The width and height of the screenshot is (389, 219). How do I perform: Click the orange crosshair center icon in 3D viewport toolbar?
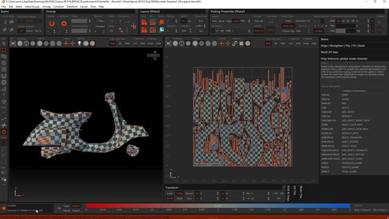pos(66,43)
